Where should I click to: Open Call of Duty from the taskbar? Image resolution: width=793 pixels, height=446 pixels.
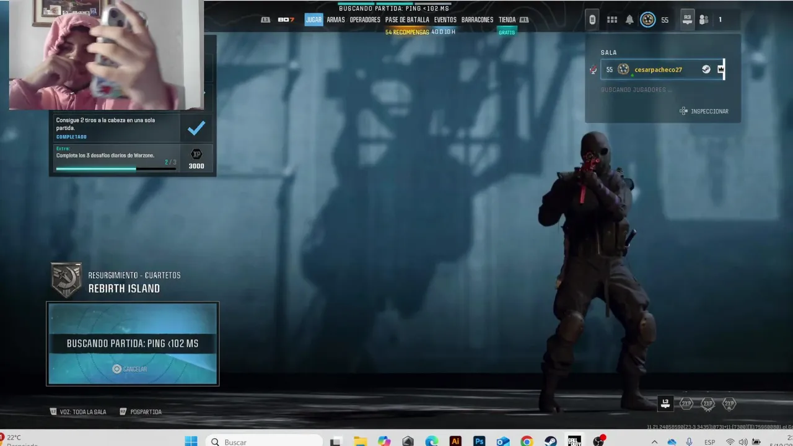point(574,440)
